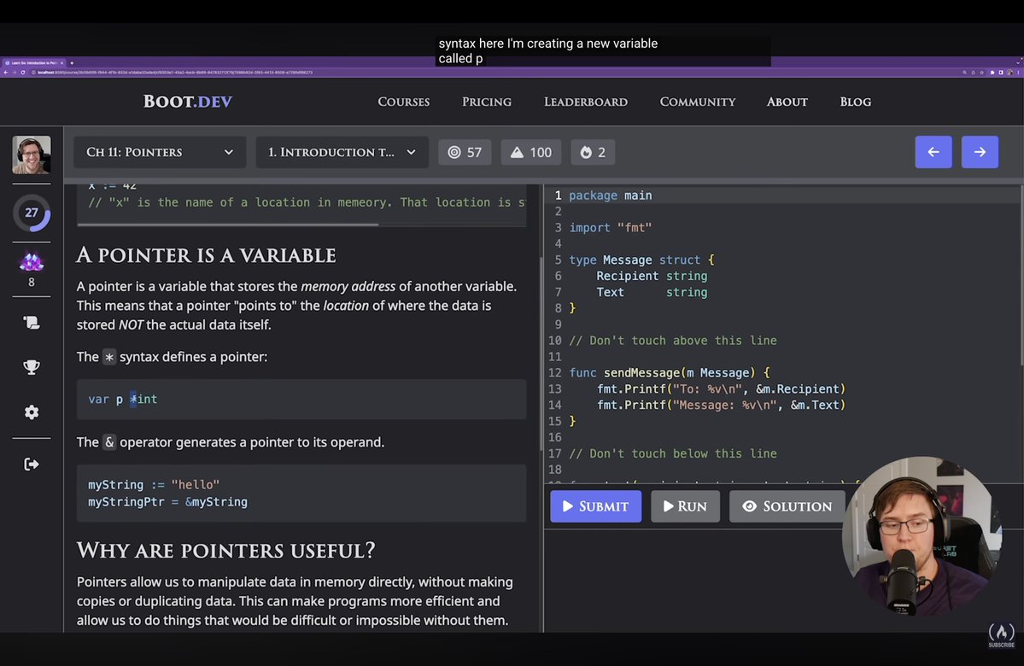Open the Pricing page
The width and height of the screenshot is (1024, 666).
487,102
